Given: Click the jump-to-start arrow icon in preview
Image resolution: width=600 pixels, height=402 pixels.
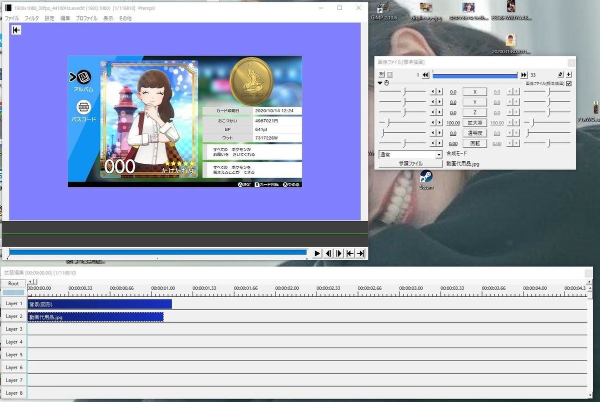Looking at the screenshot, I should (16, 30).
